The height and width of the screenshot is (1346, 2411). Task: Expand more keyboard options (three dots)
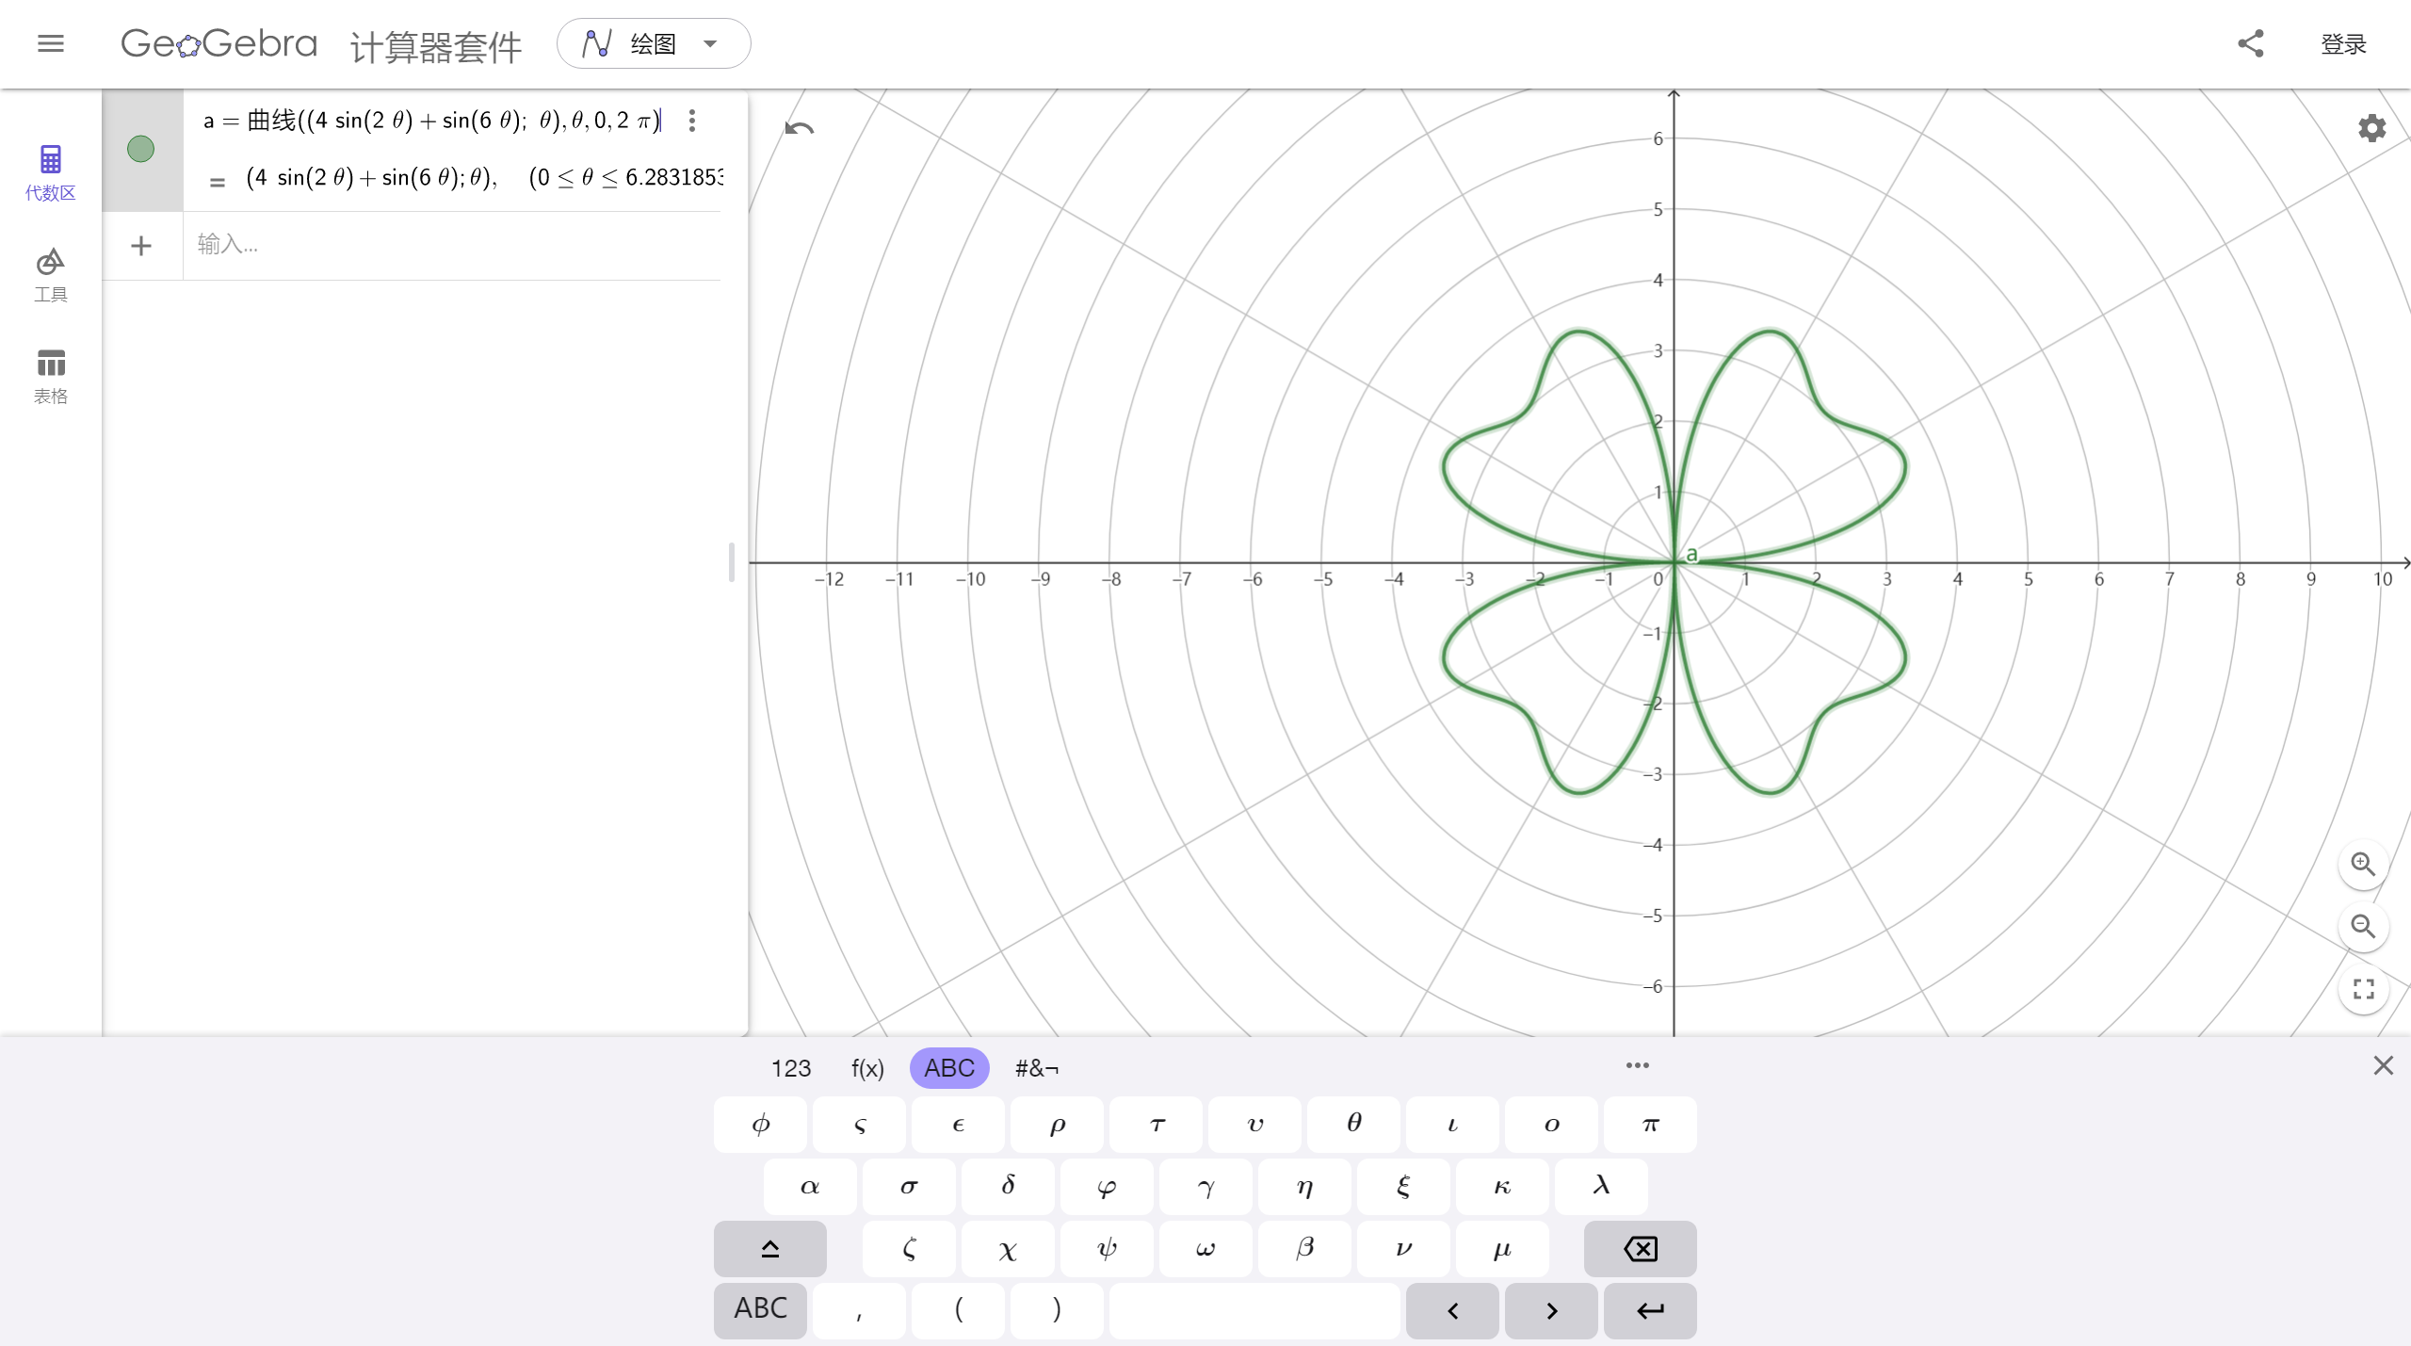(x=1637, y=1065)
